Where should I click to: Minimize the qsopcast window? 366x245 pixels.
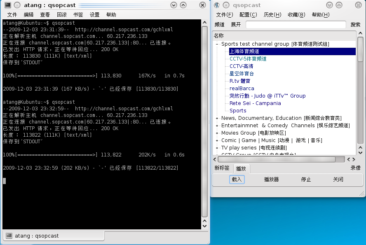pos(329,5)
